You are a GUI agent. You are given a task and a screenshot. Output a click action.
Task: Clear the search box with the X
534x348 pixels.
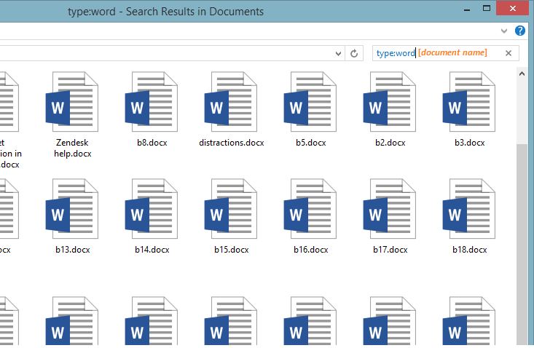(x=509, y=53)
